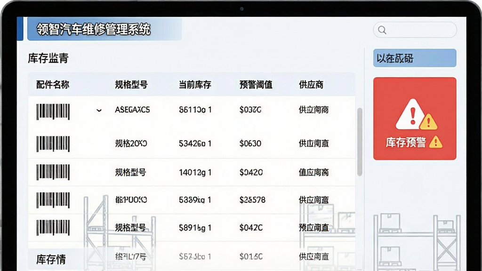Sort by 供应商 column header
This screenshot has width=482, height=271.
pyautogui.click(x=311, y=85)
